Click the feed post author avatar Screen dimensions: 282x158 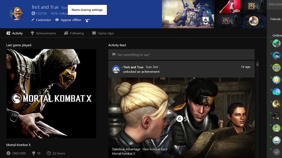click(x=116, y=69)
